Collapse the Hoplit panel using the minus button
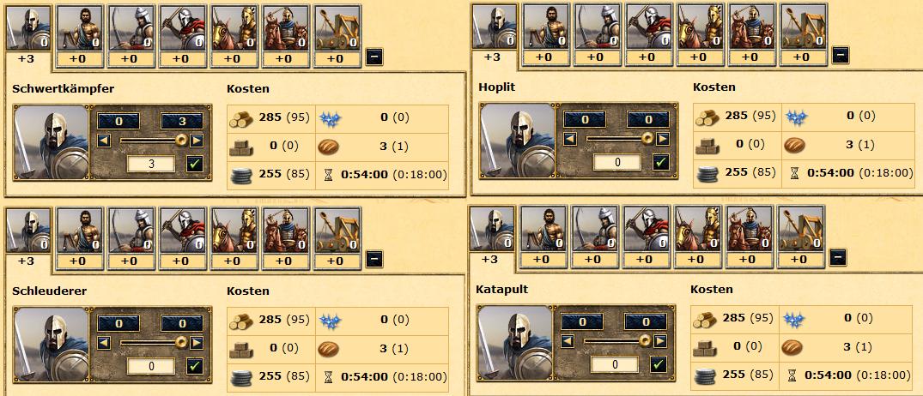The width and height of the screenshot is (923, 396). click(x=841, y=55)
